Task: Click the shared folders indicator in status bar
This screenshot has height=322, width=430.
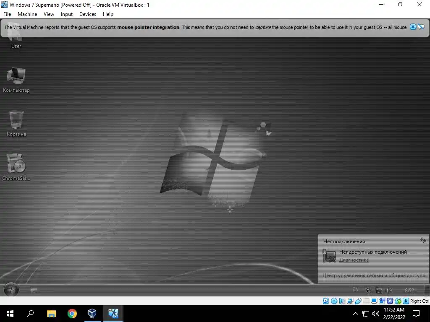Action: point(366,301)
